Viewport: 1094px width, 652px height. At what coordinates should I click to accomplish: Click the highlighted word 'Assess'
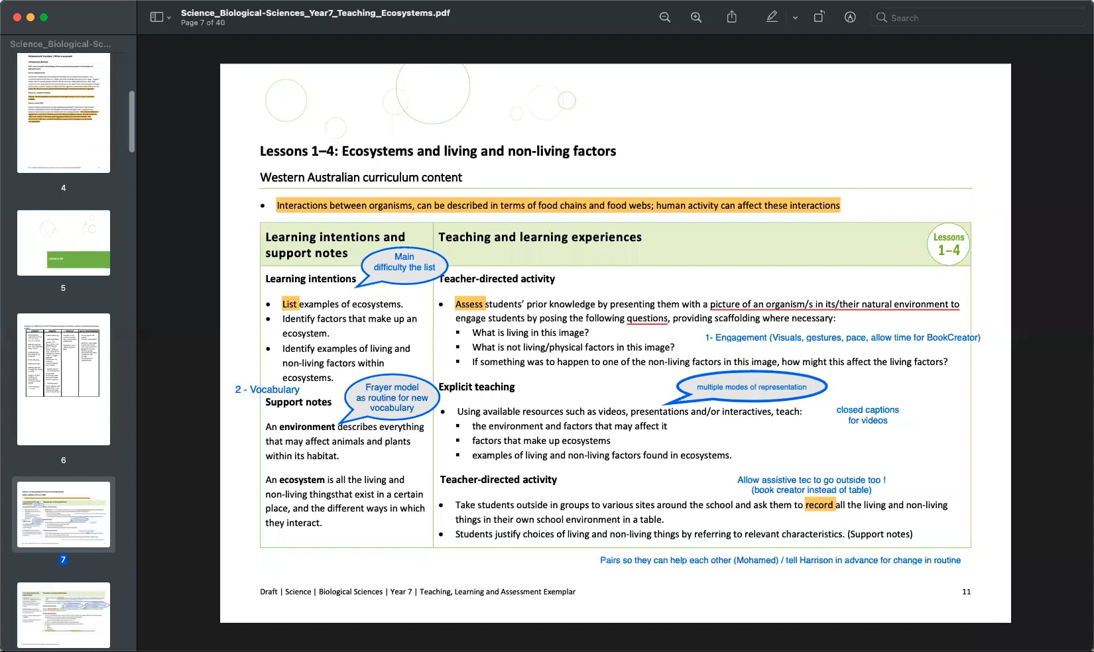coord(469,304)
